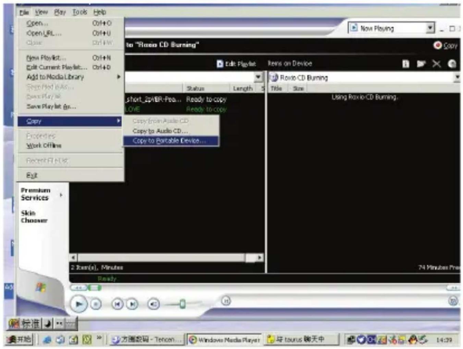Select Edit Current Playlist... entry
Viewport: 463px width, 349px height.
click(x=70, y=67)
